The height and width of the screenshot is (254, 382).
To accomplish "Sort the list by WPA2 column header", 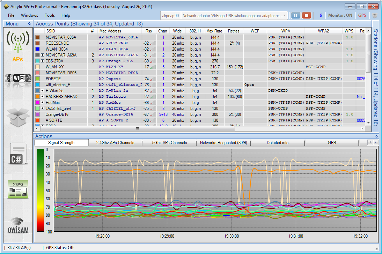I will click(x=323, y=31).
